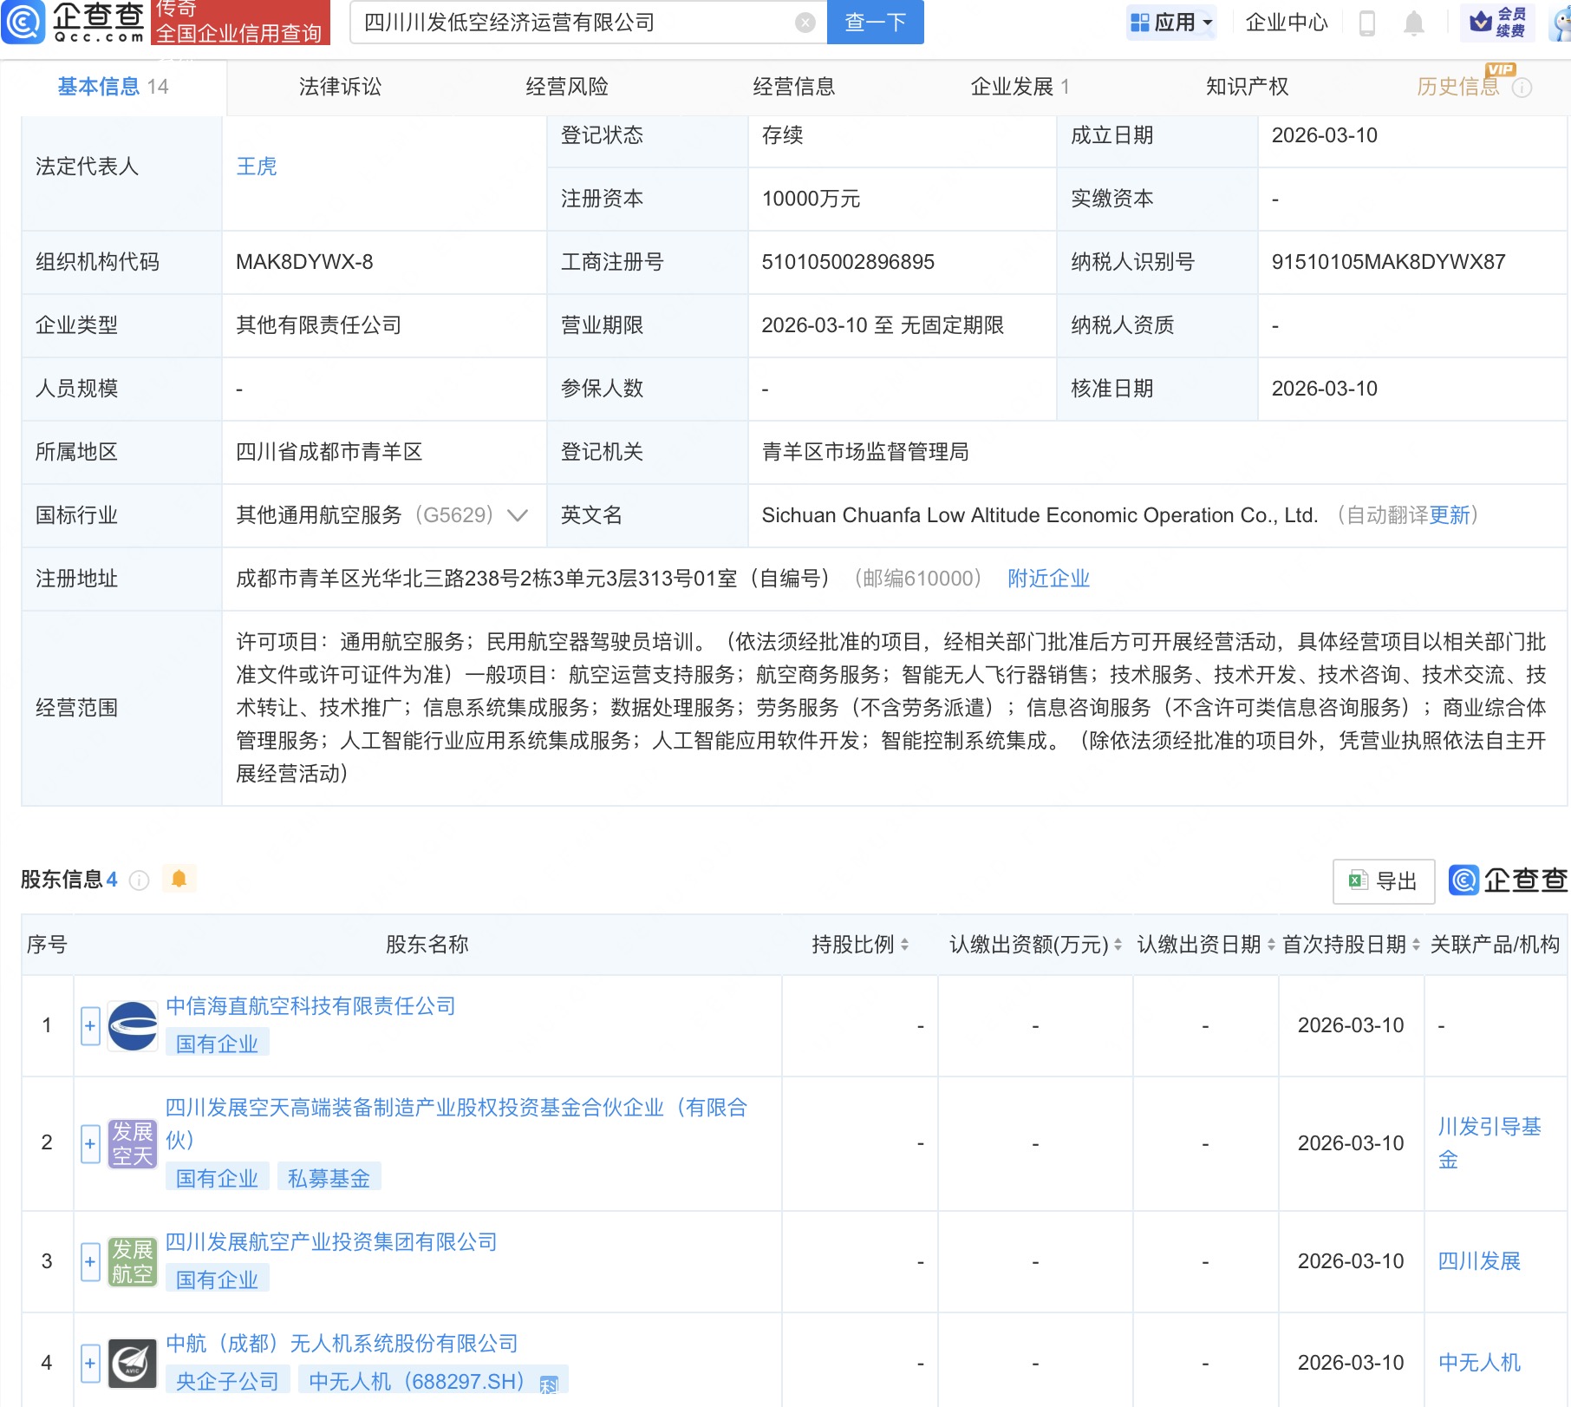Click the orange bell beside 股东信息
Image resolution: width=1571 pixels, height=1407 pixels.
(x=179, y=879)
